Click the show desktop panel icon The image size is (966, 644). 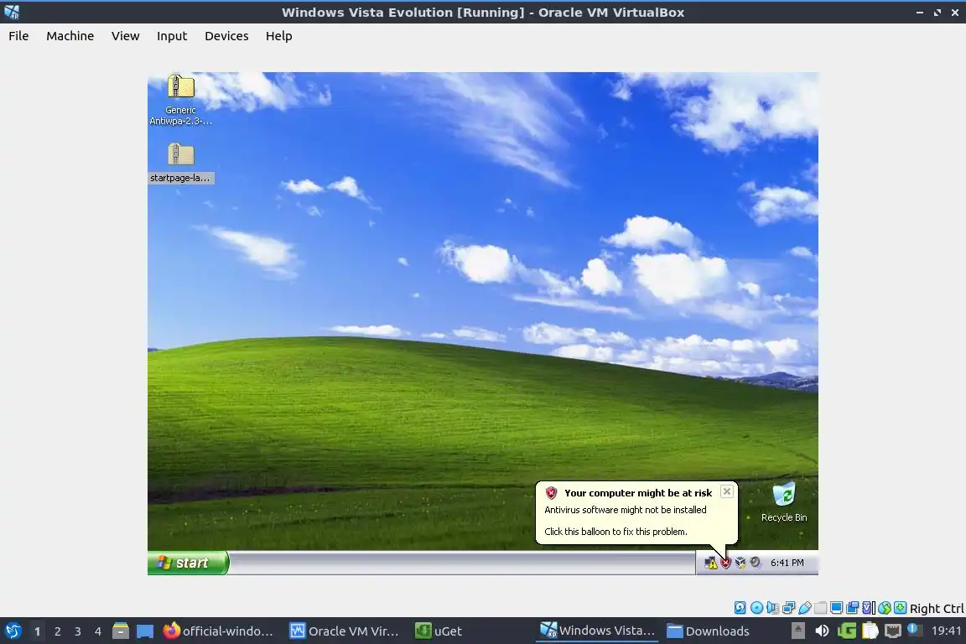point(145,631)
